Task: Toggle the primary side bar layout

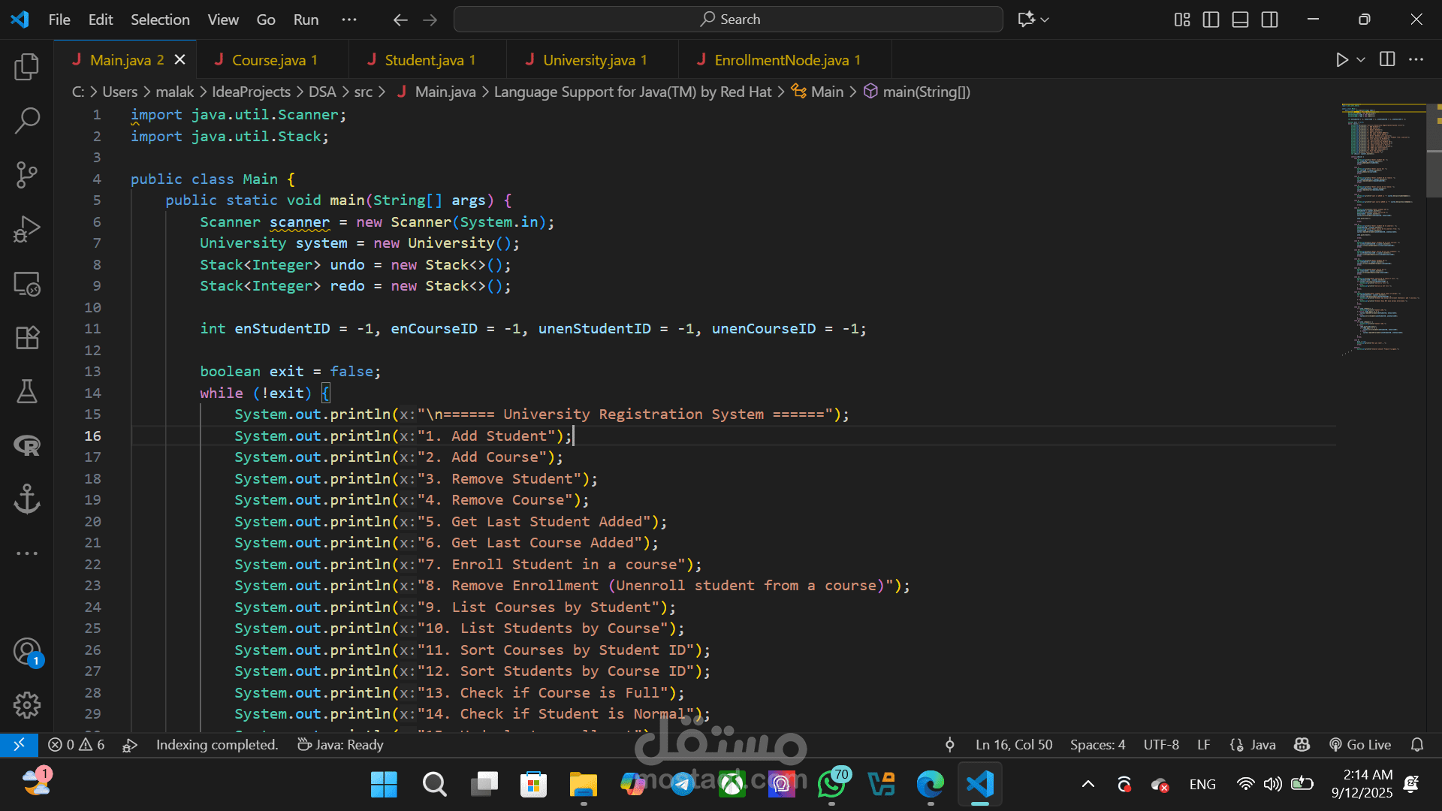Action: click(x=1211, y=20)
